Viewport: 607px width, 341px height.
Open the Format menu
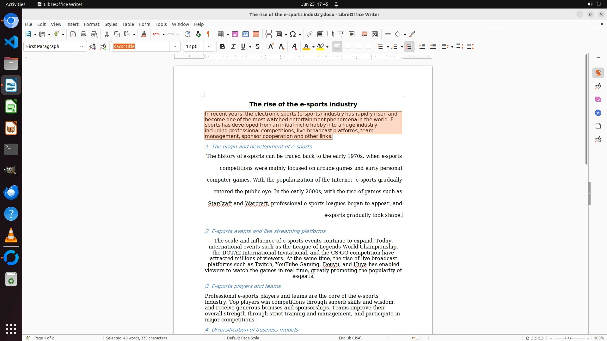91,24
